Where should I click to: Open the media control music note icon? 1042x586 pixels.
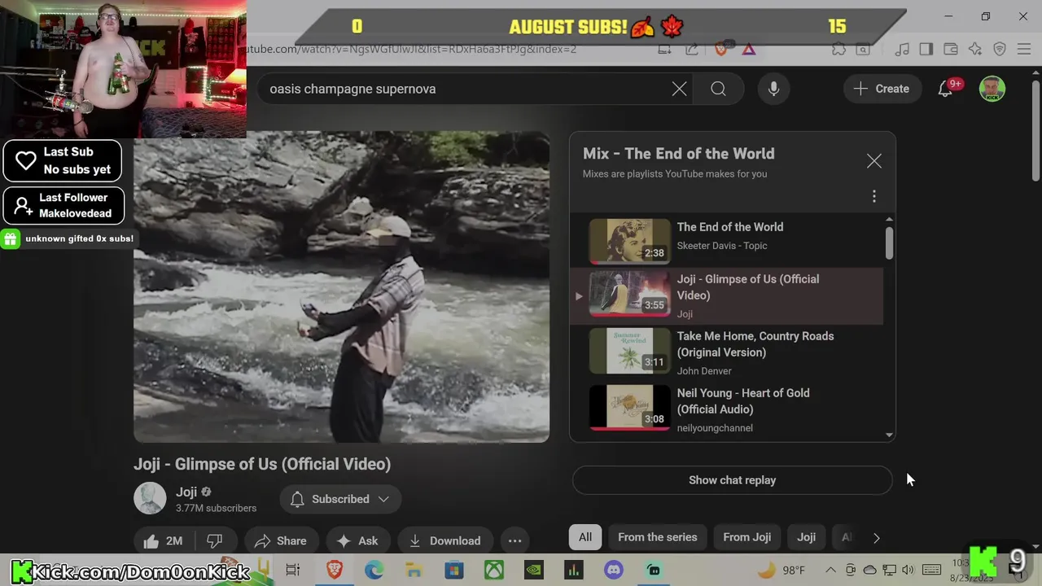point(902,49)
